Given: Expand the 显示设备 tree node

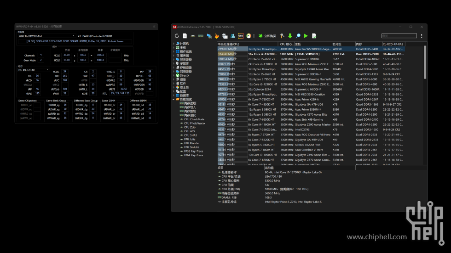Looking at the screenshot, I should coord(173,60).
